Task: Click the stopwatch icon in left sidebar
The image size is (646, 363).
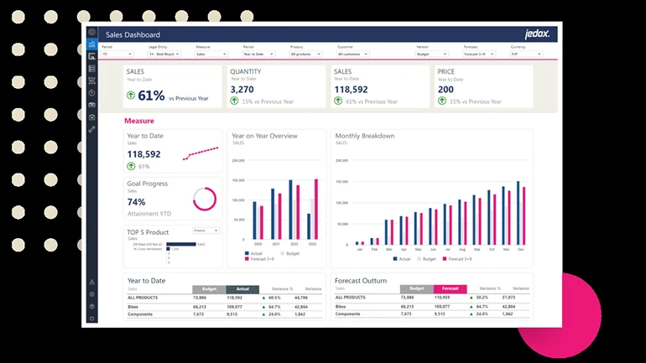Action: 91,92
